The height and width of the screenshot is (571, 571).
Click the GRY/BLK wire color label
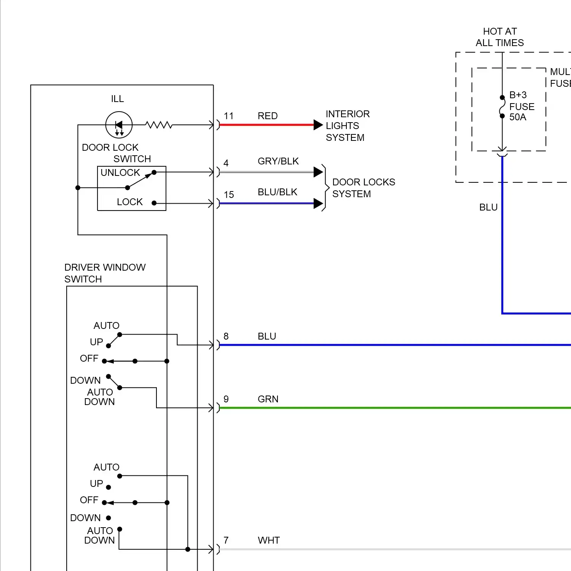[x=278, y=161]
